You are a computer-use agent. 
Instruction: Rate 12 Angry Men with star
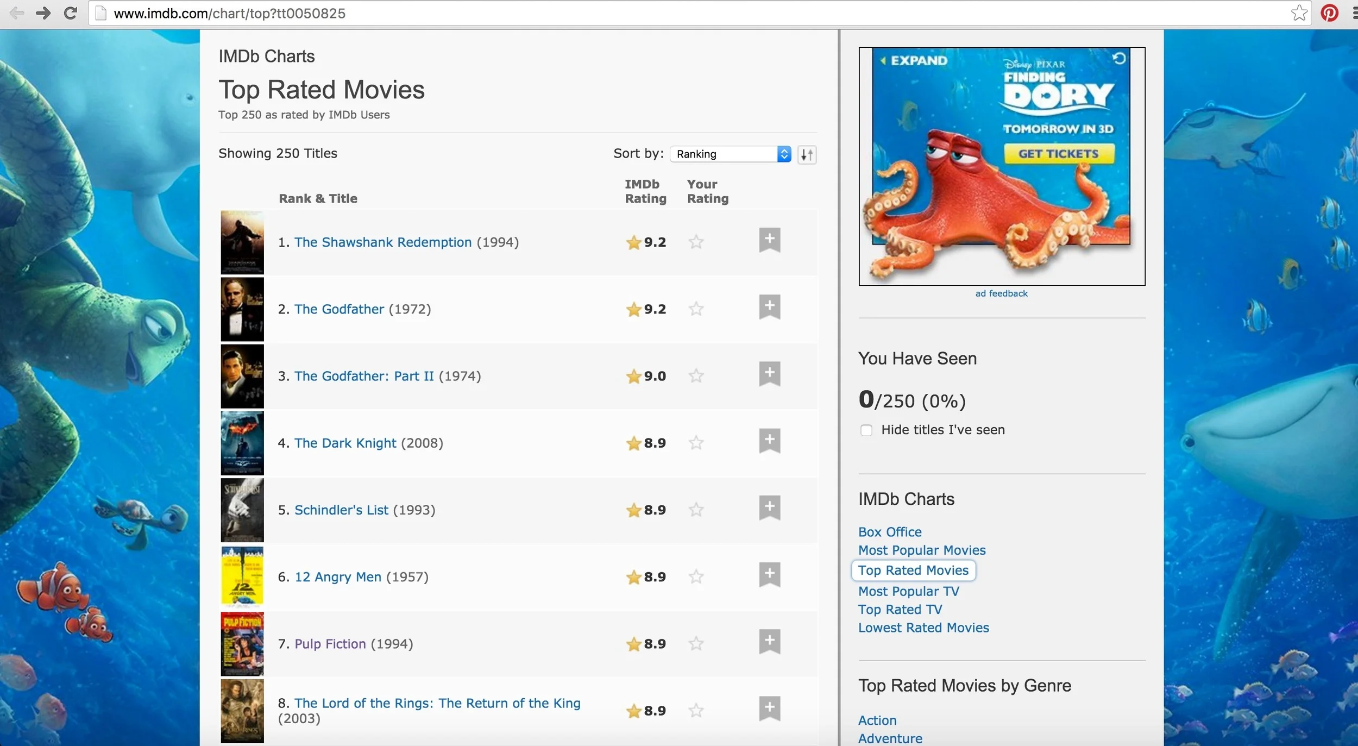[696, 576]
